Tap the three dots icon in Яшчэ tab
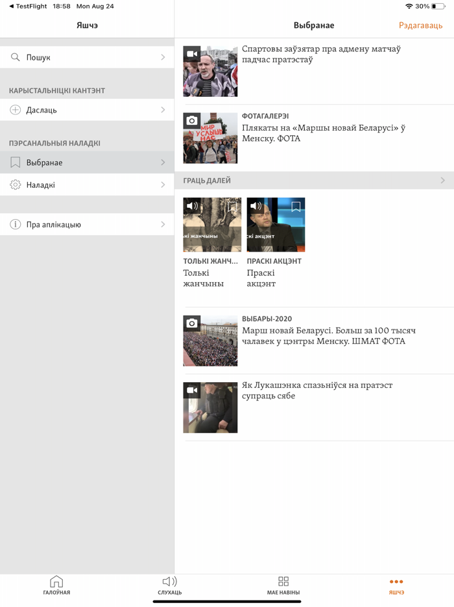Screen dimensions: 454x607 tap(396, 582)
